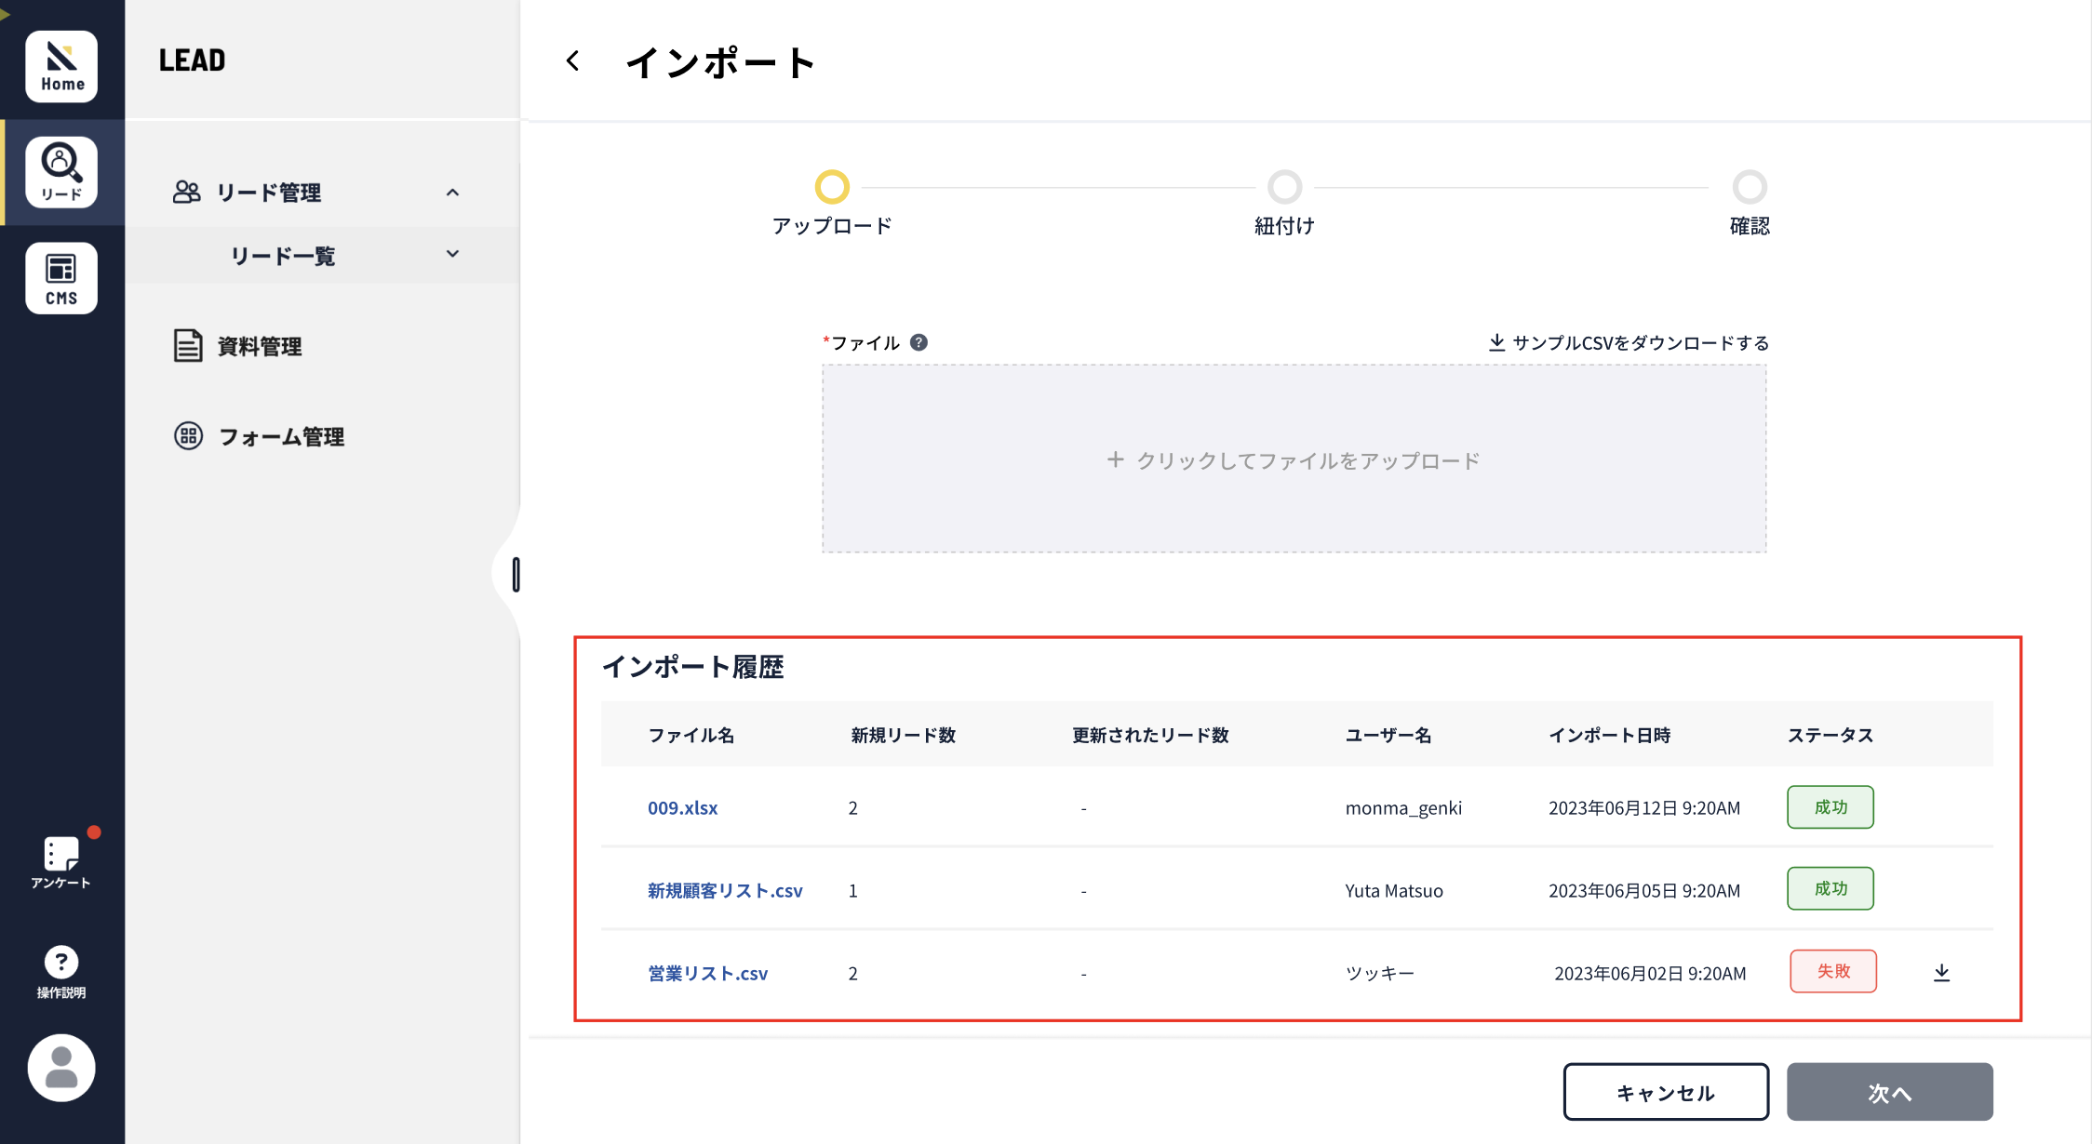The height and width of the screenshot is (1144, 2092).
Task: Click the リード管理 people icon
Action: [187, 192]
